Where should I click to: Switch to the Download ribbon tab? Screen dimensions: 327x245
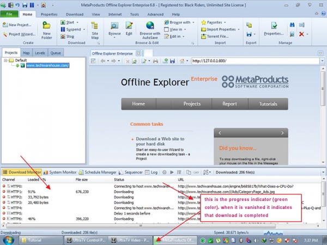(x=75, y=14)
